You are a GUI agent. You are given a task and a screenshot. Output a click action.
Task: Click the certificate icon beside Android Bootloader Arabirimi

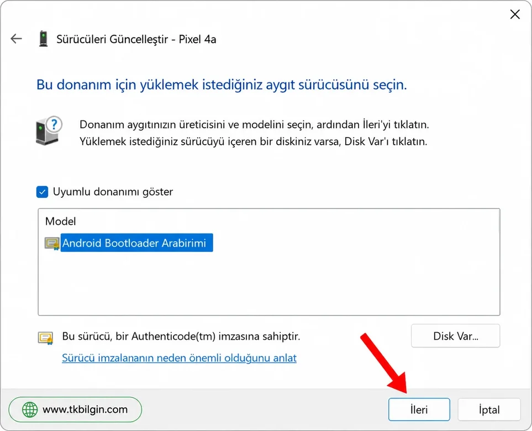52,243
